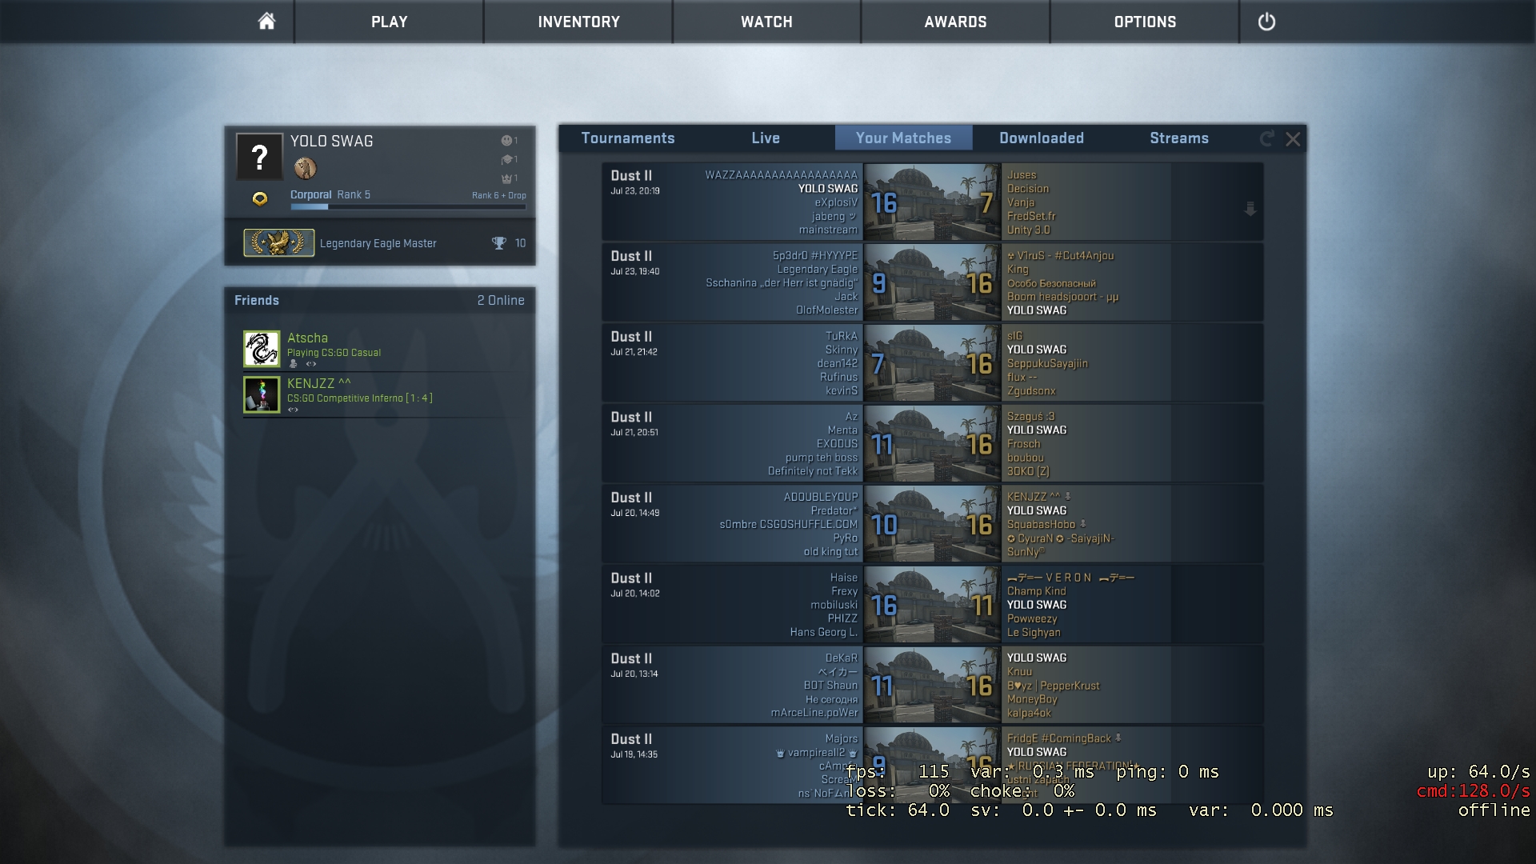Refresh the match list
This screenshot has width=1536, height=864.
(x=1266, y=138)
